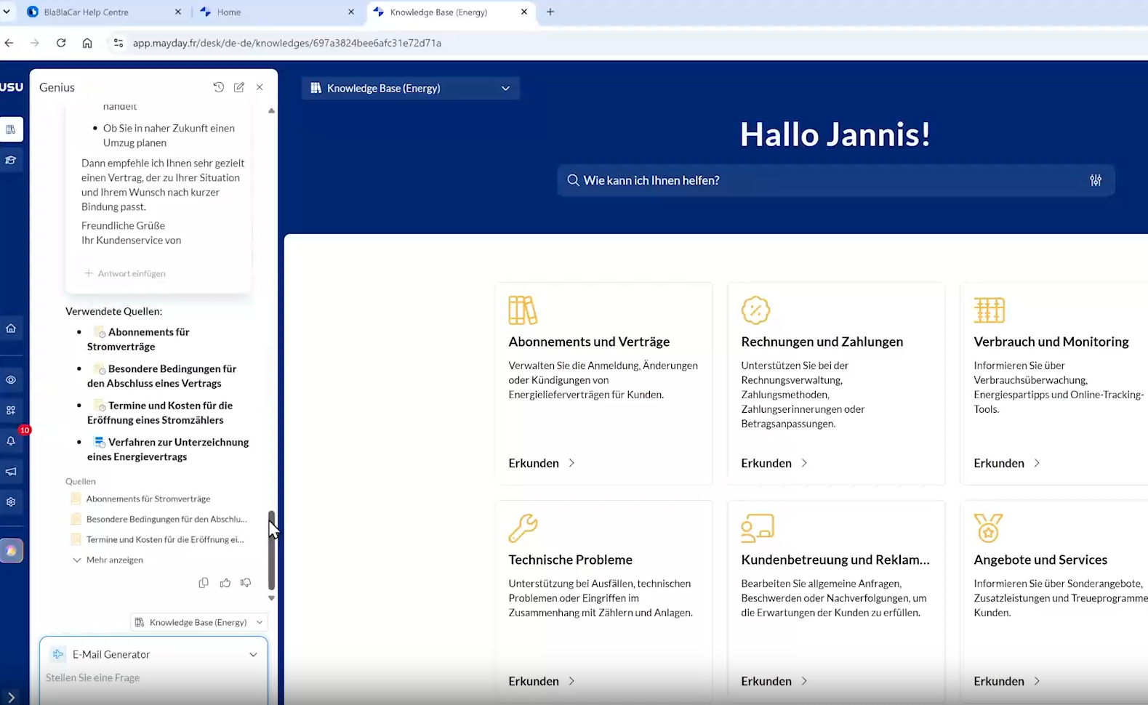This screenshot has height=705, width=1148.
Task: Open the academy graduation cap icon in sidebar
Action: (x=11, y=160)
